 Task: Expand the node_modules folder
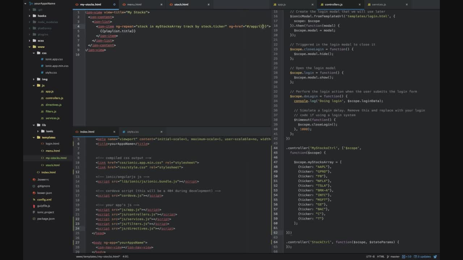pyautogui.click(x=30, y=22)
